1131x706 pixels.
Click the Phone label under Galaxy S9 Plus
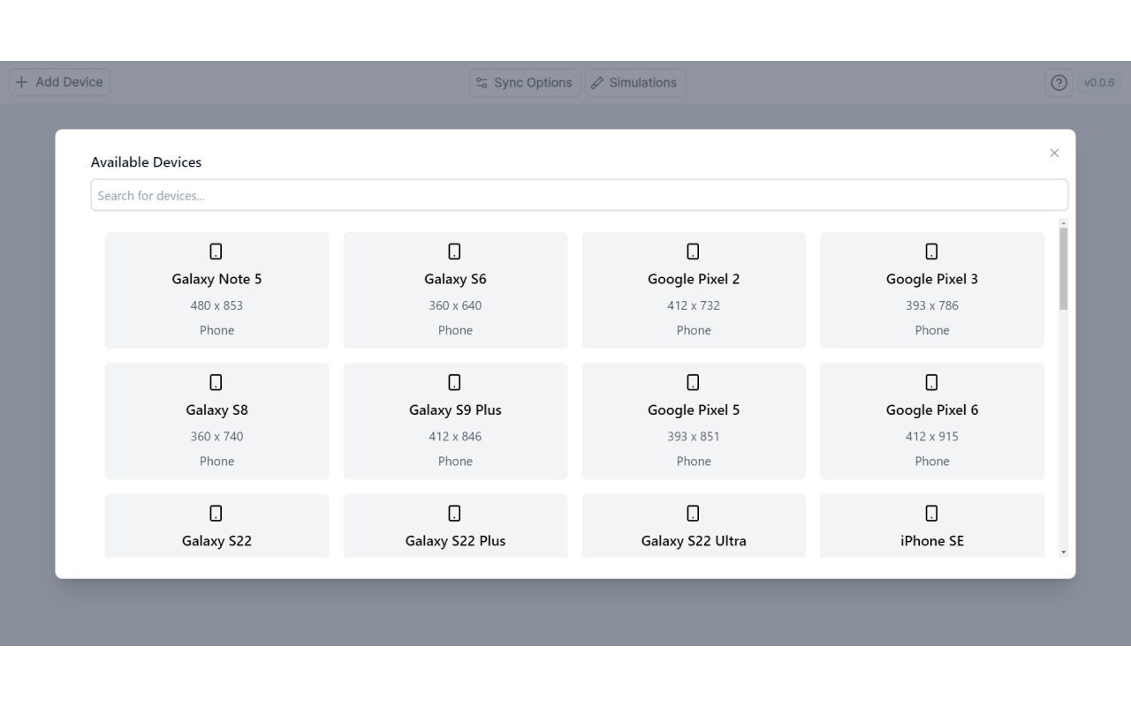coord(455,461)
